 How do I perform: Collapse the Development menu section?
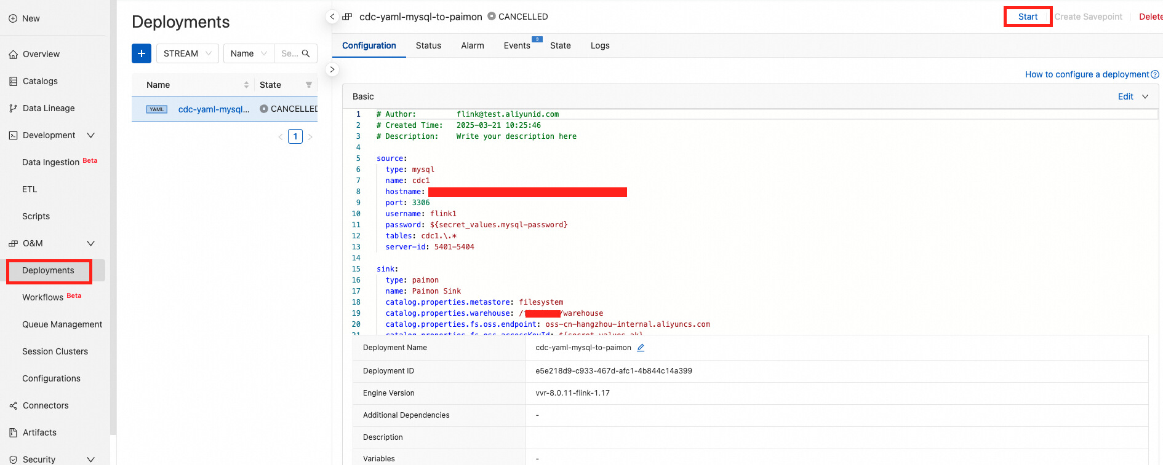point(91,135)
